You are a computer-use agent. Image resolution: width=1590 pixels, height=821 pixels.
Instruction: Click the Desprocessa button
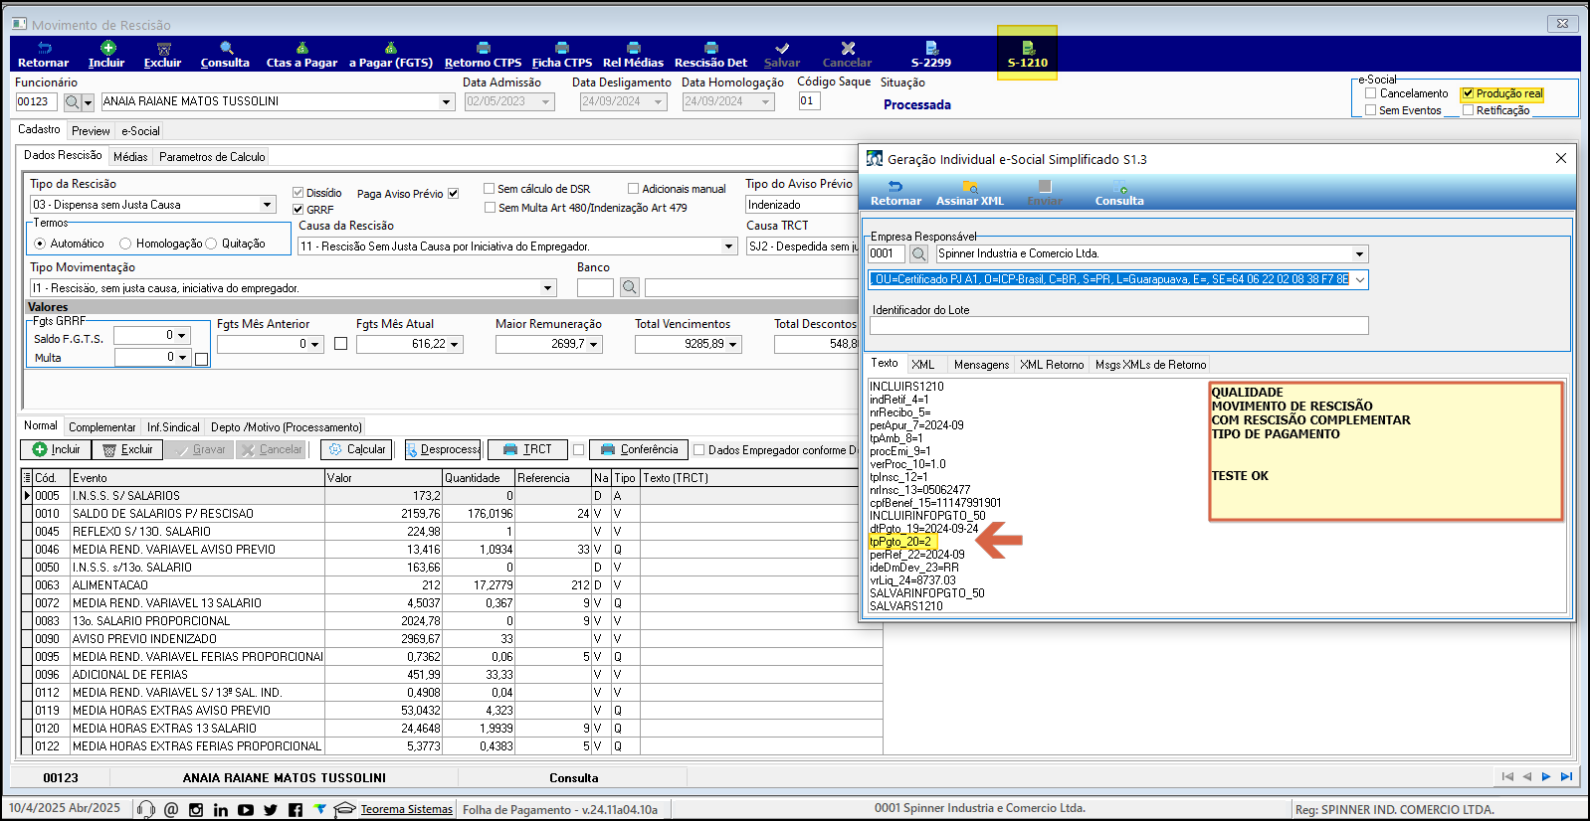click(443, 449)
